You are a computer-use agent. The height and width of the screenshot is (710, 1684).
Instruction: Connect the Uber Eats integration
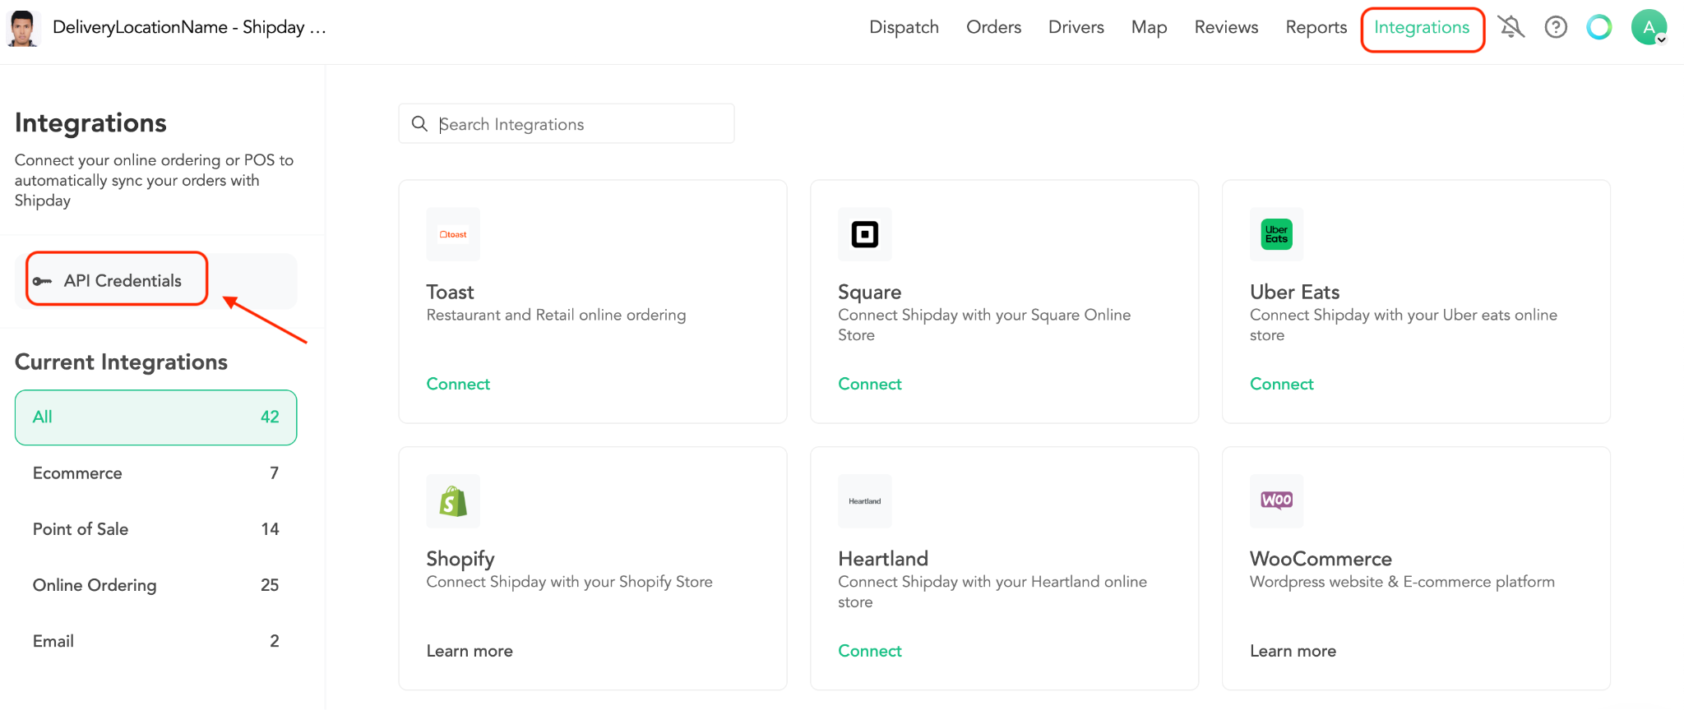click(x=1282, y=384)
